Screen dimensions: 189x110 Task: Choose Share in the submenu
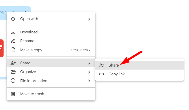coord(114,65)
